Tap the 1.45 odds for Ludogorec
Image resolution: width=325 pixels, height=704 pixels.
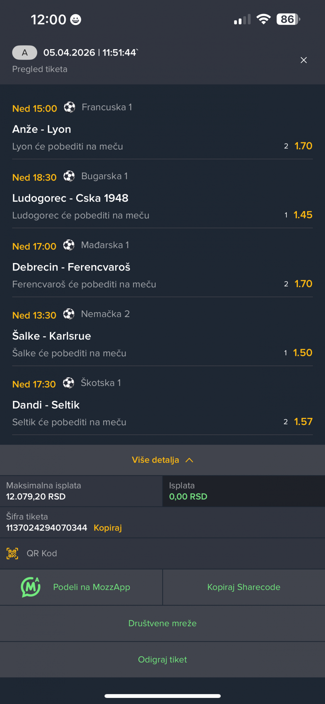[303, 215]
